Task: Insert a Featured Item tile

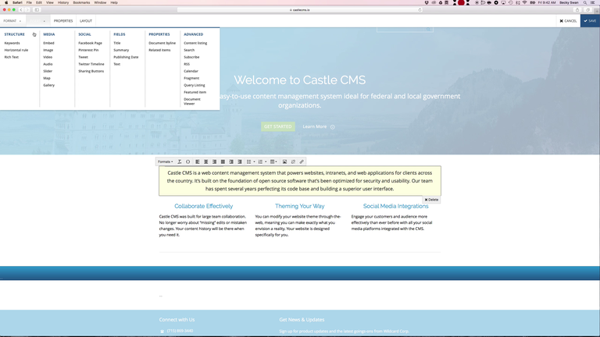Action: pos(195,92)
